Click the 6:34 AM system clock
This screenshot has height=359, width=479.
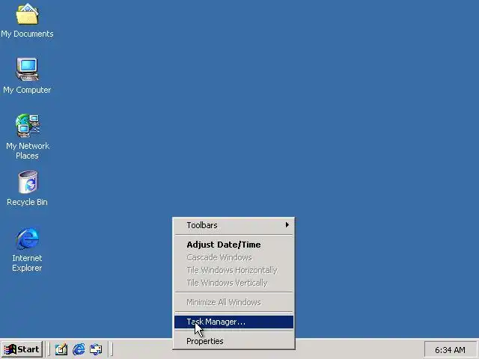click(450, 350)
